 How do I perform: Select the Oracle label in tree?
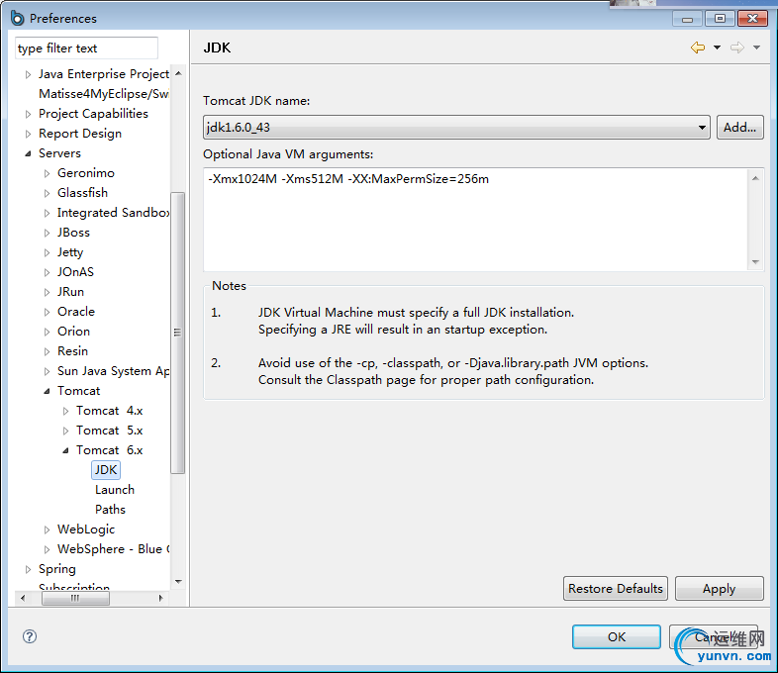[76, 312]
